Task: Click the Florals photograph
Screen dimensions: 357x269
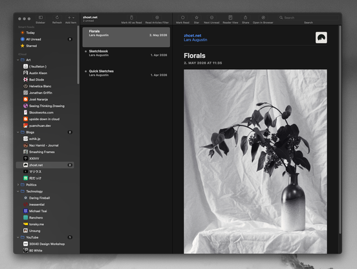Action: [x=255, y=161]
